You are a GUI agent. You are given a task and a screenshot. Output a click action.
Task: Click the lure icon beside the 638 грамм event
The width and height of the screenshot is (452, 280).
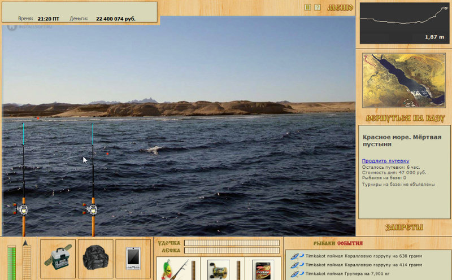coord(297,256)
